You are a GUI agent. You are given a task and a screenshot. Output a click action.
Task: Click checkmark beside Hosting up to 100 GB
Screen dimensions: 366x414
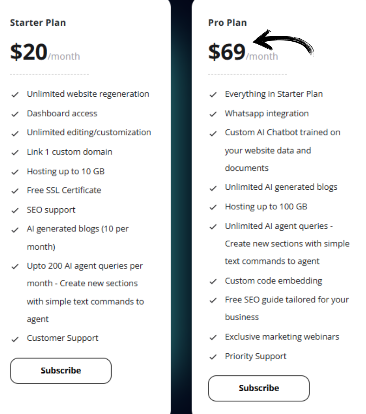213,207
